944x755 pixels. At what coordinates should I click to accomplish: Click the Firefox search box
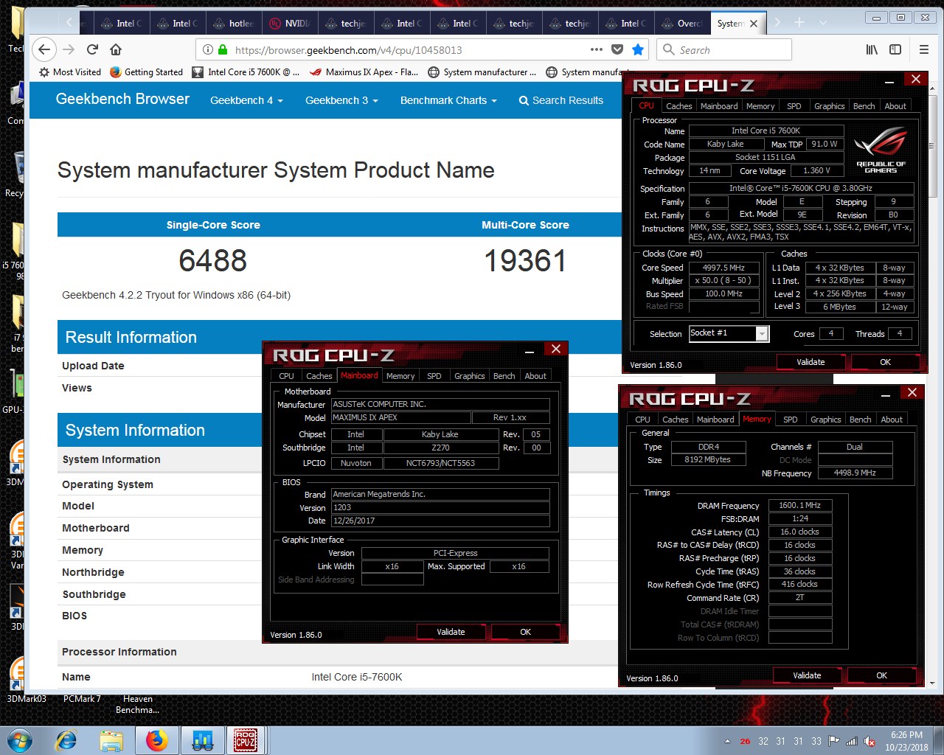[724, 49]
